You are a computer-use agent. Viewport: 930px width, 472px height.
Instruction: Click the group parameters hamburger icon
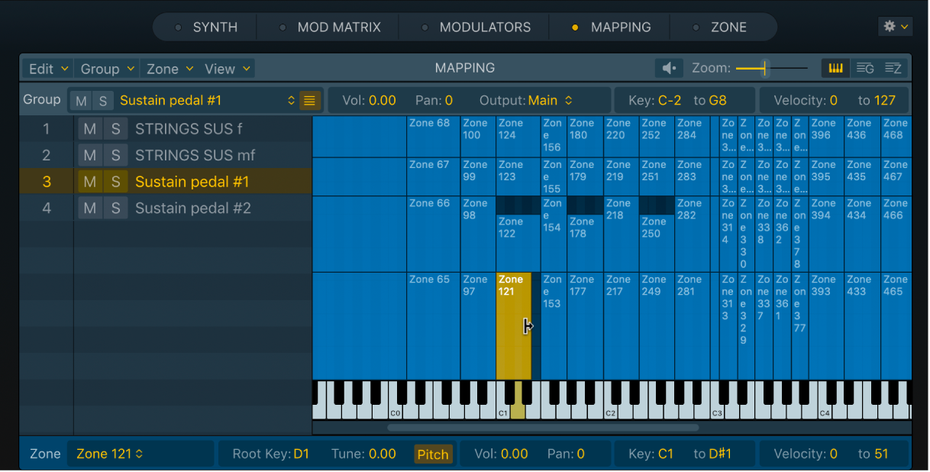point(308,99)
